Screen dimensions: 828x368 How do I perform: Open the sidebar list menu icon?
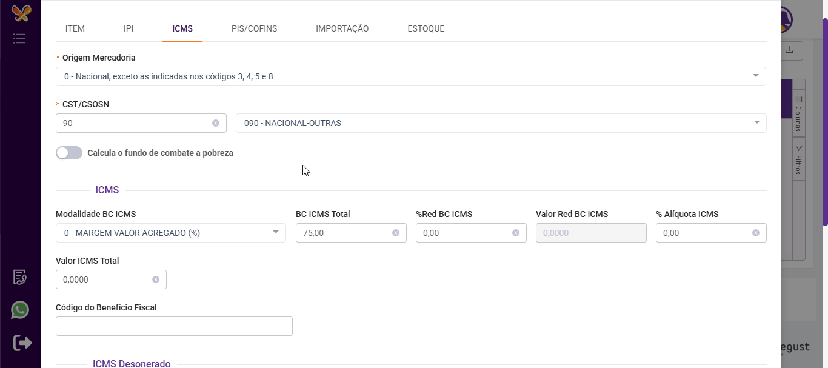pyautogui.click(x=19, y=39)
